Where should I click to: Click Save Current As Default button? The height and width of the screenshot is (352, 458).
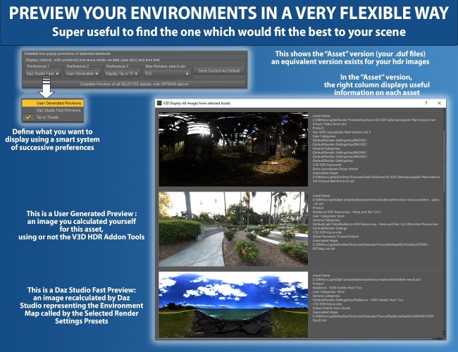(x=218, y=71)
